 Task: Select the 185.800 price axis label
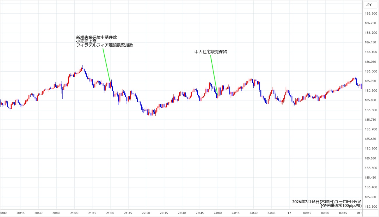click(x=370, y=110)
